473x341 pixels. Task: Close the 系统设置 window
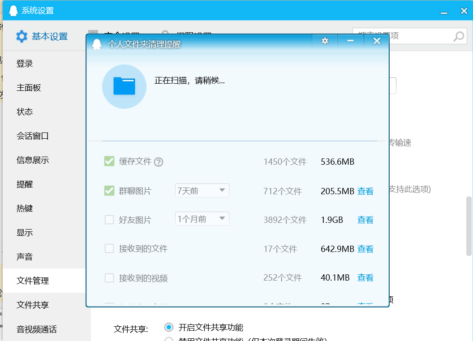point(464,11)
